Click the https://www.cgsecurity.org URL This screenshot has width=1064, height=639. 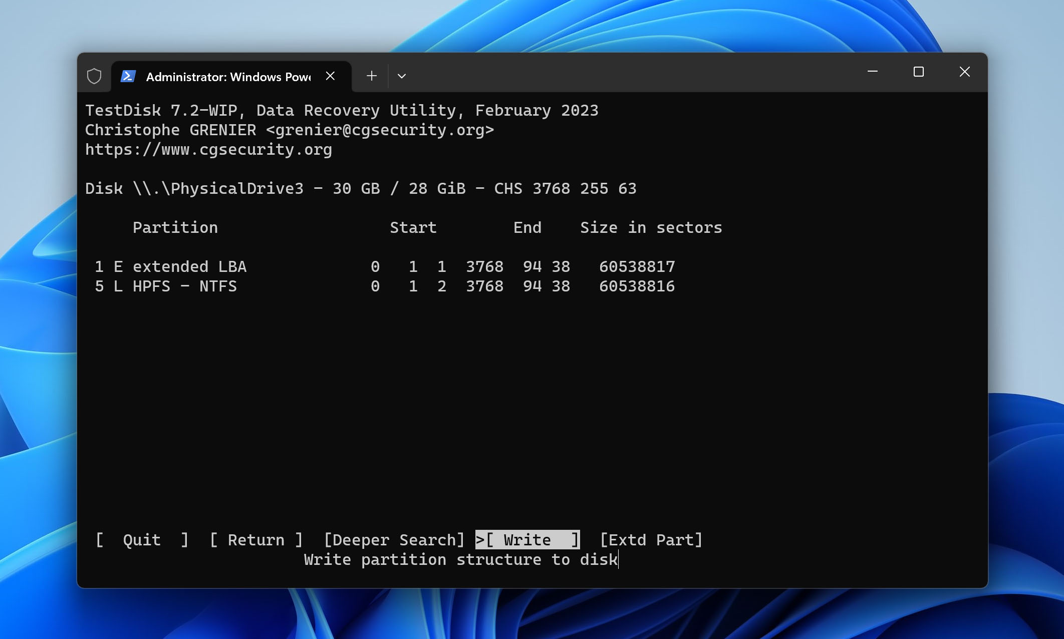(x=208, y=149)
